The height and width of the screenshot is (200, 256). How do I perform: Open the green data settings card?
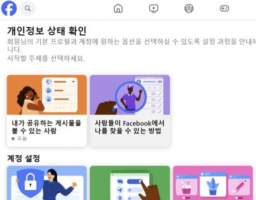pyautogui.click(x=130, y=183)
